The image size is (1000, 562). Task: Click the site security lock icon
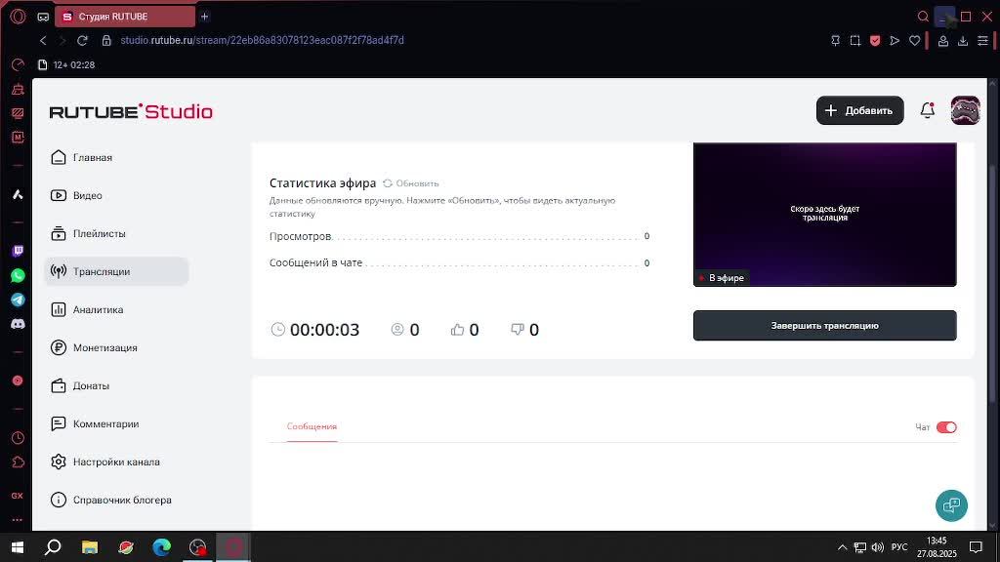click(x=106, y=40)
